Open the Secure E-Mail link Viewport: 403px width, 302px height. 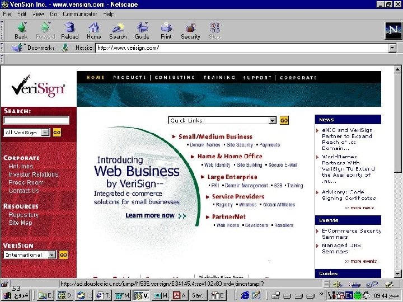point(283,165)
